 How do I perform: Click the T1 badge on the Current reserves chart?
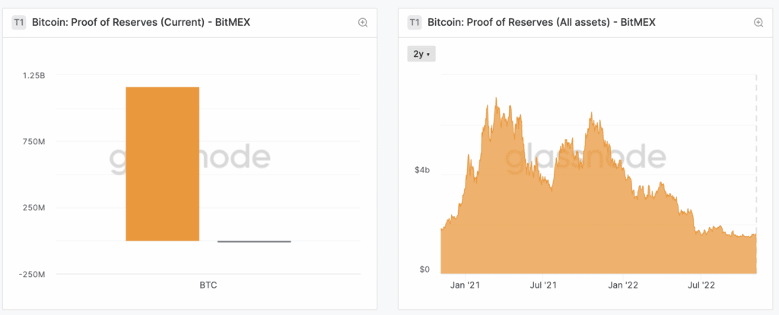coord(20,23)
